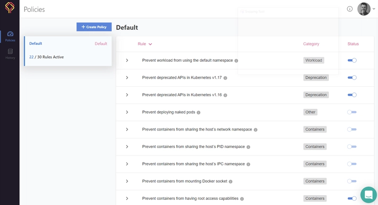The width and height of the screenshot is (378, 205).
Task: Sort by the Rule column header
Action: pos(145,44)
